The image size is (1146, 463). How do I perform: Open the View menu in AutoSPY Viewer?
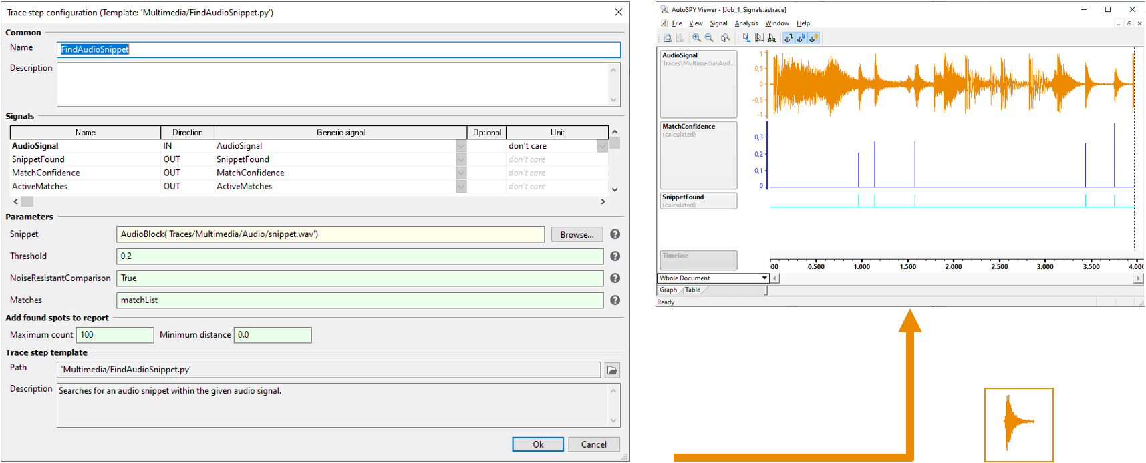pyautogui.click(x=696, y=23)
